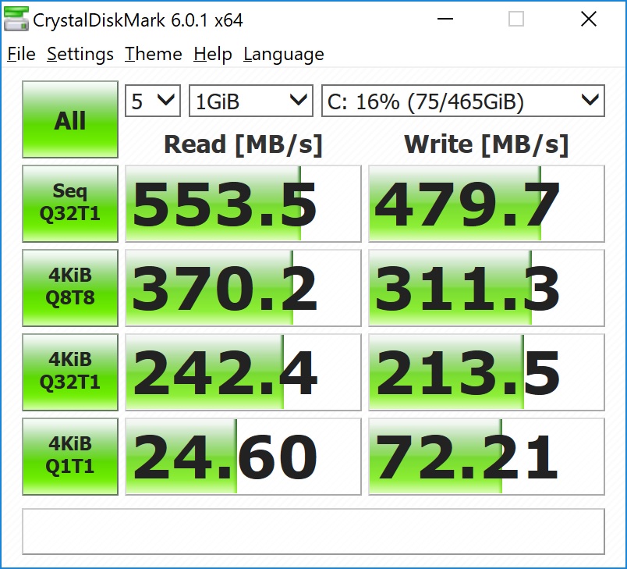Click the empty comment field at bottom

pyautogui.click(x=313, y=532)
